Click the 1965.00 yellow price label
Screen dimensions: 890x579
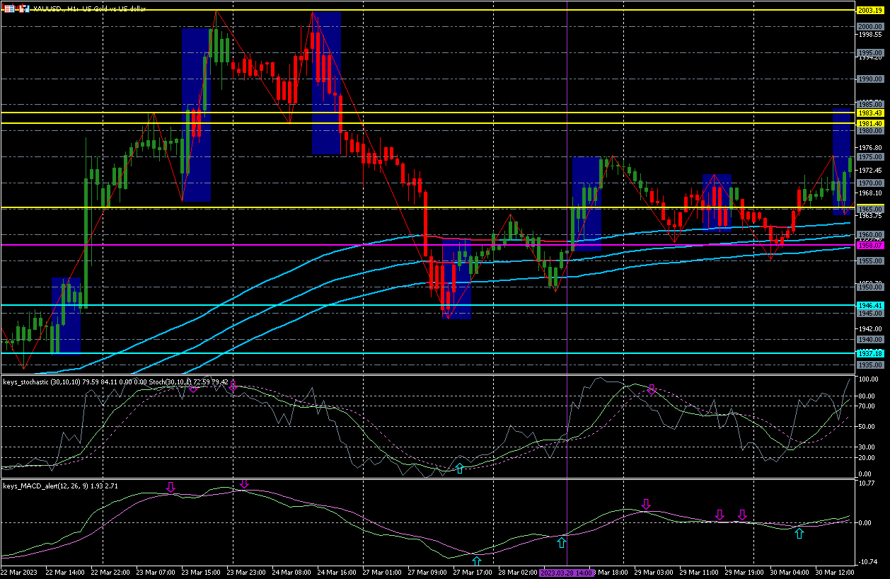[868, 209]
